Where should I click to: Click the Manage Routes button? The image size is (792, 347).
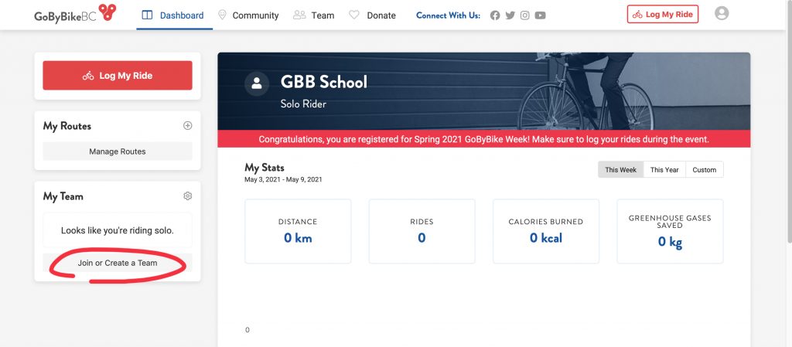tap(118, 151)
